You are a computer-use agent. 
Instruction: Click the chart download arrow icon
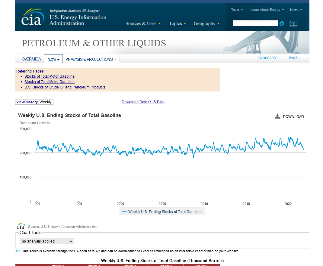[x=277, y=116]
